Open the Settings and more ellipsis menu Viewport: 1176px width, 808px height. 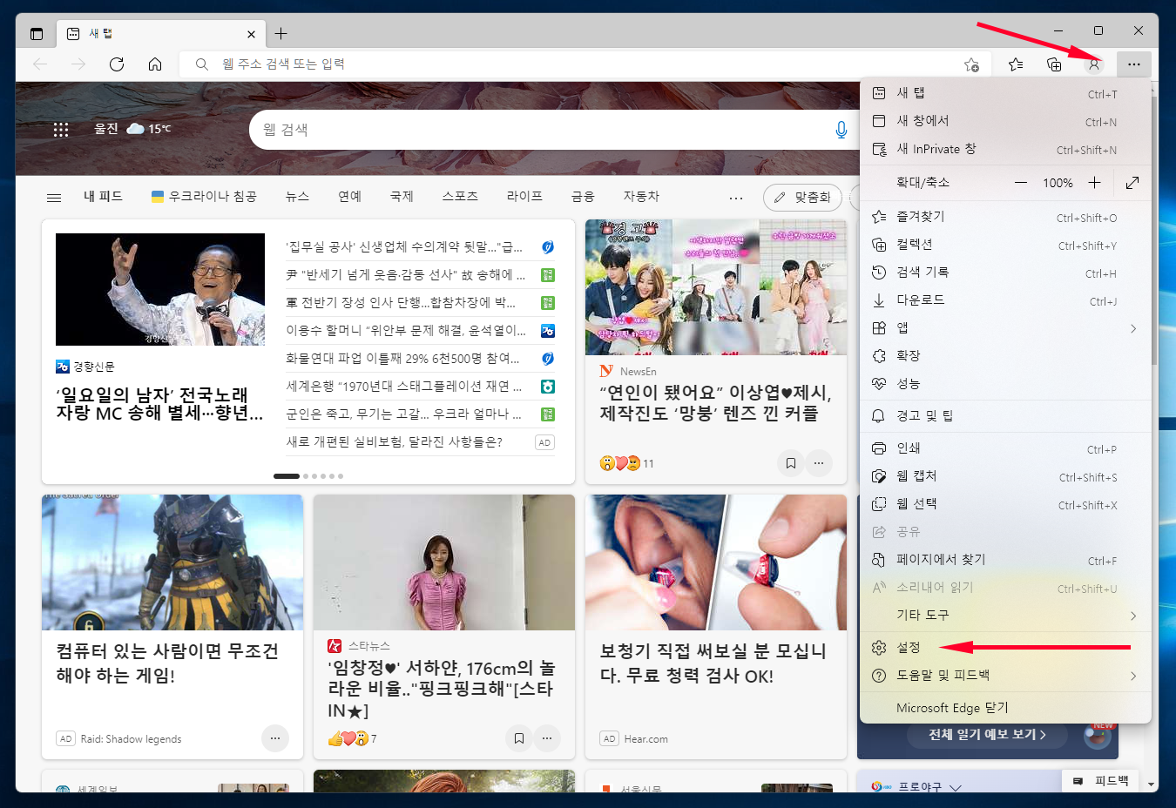tap(1133, 64)
